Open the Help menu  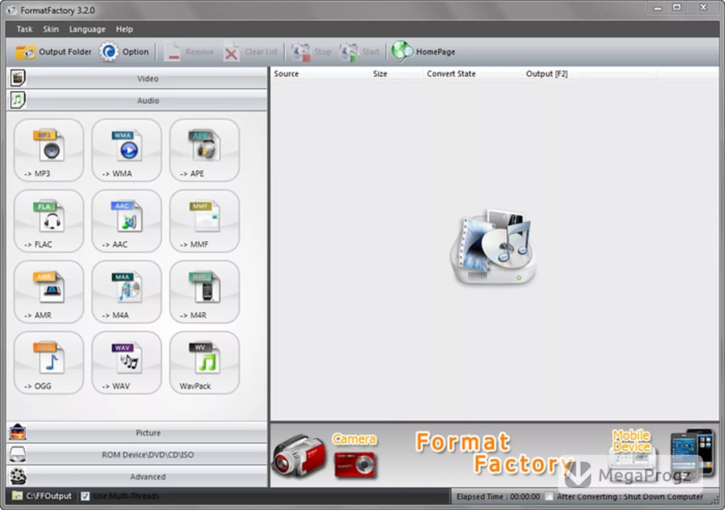tap(124, 29)
